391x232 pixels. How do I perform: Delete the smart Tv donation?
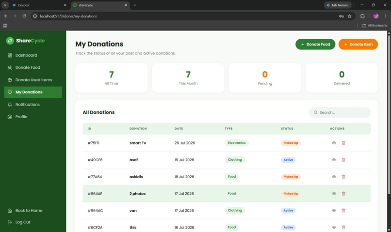click(343, 143)
